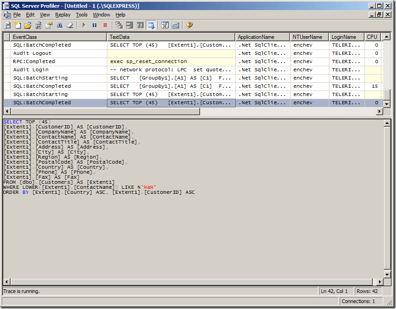Click the Open Trace File folder icon
The width and height of the screenshot is (396, 309).
point(28,25)
